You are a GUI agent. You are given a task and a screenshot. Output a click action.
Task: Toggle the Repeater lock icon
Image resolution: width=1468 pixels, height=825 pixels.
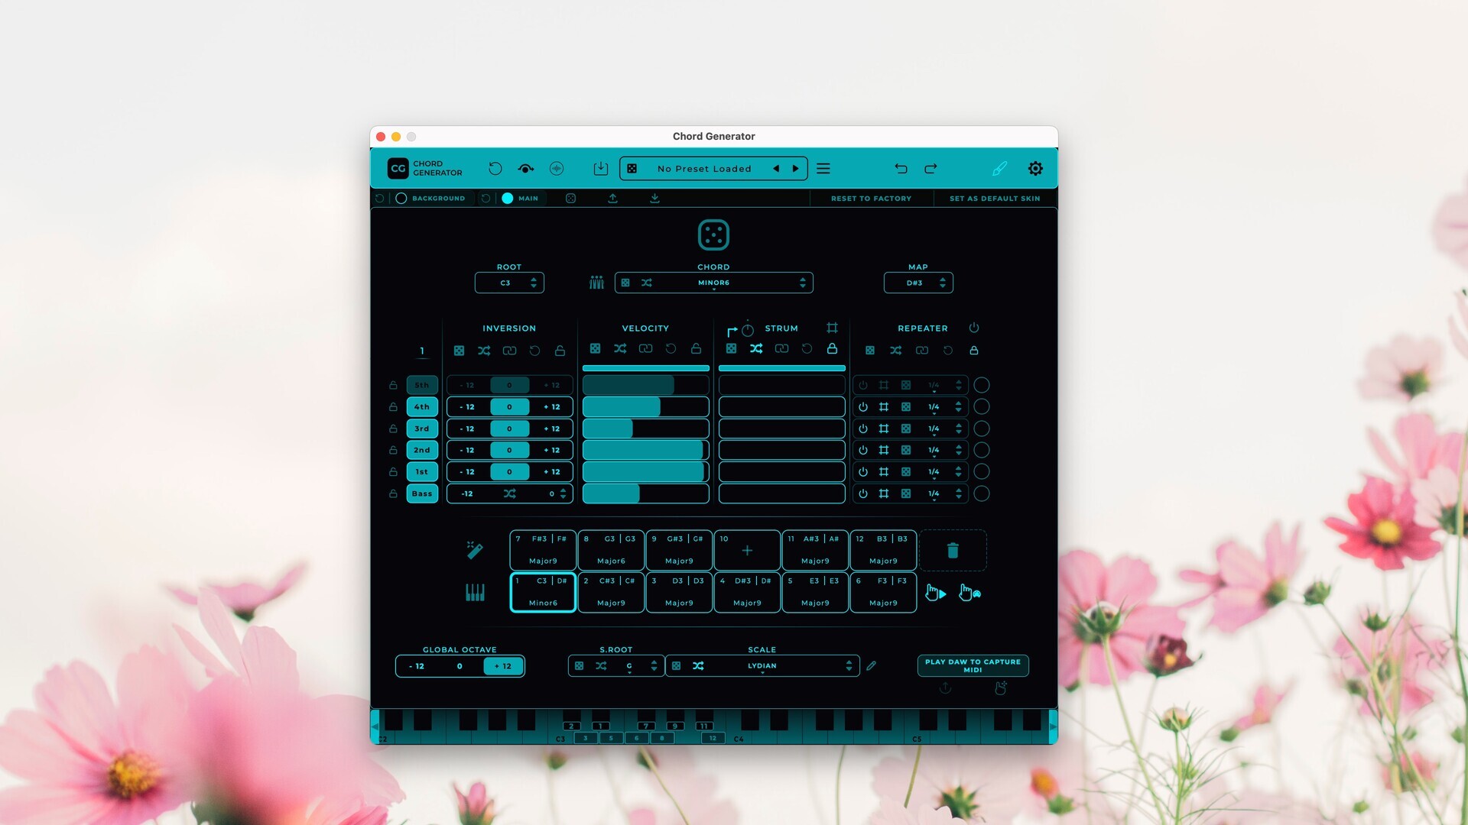point(974,351)
